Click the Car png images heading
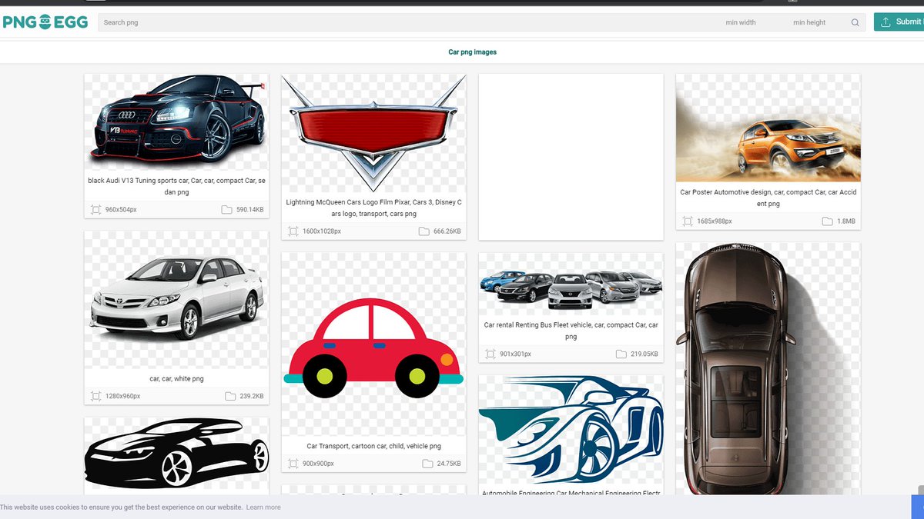The image size is (924, 519). [473, 52]
